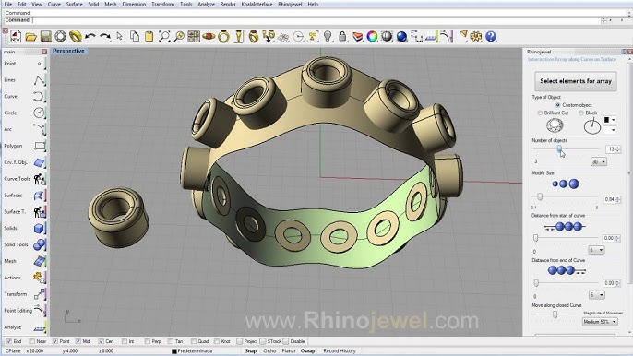
Task: Open file with the folder icon
Action: click(30, 37)
